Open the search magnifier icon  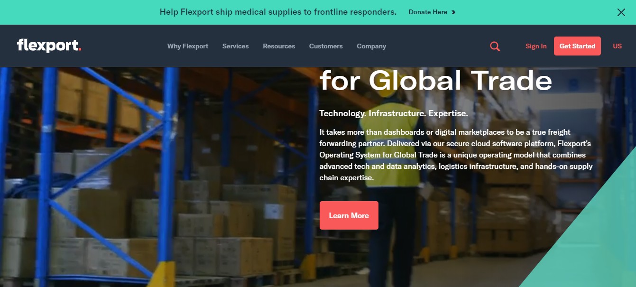495,46
